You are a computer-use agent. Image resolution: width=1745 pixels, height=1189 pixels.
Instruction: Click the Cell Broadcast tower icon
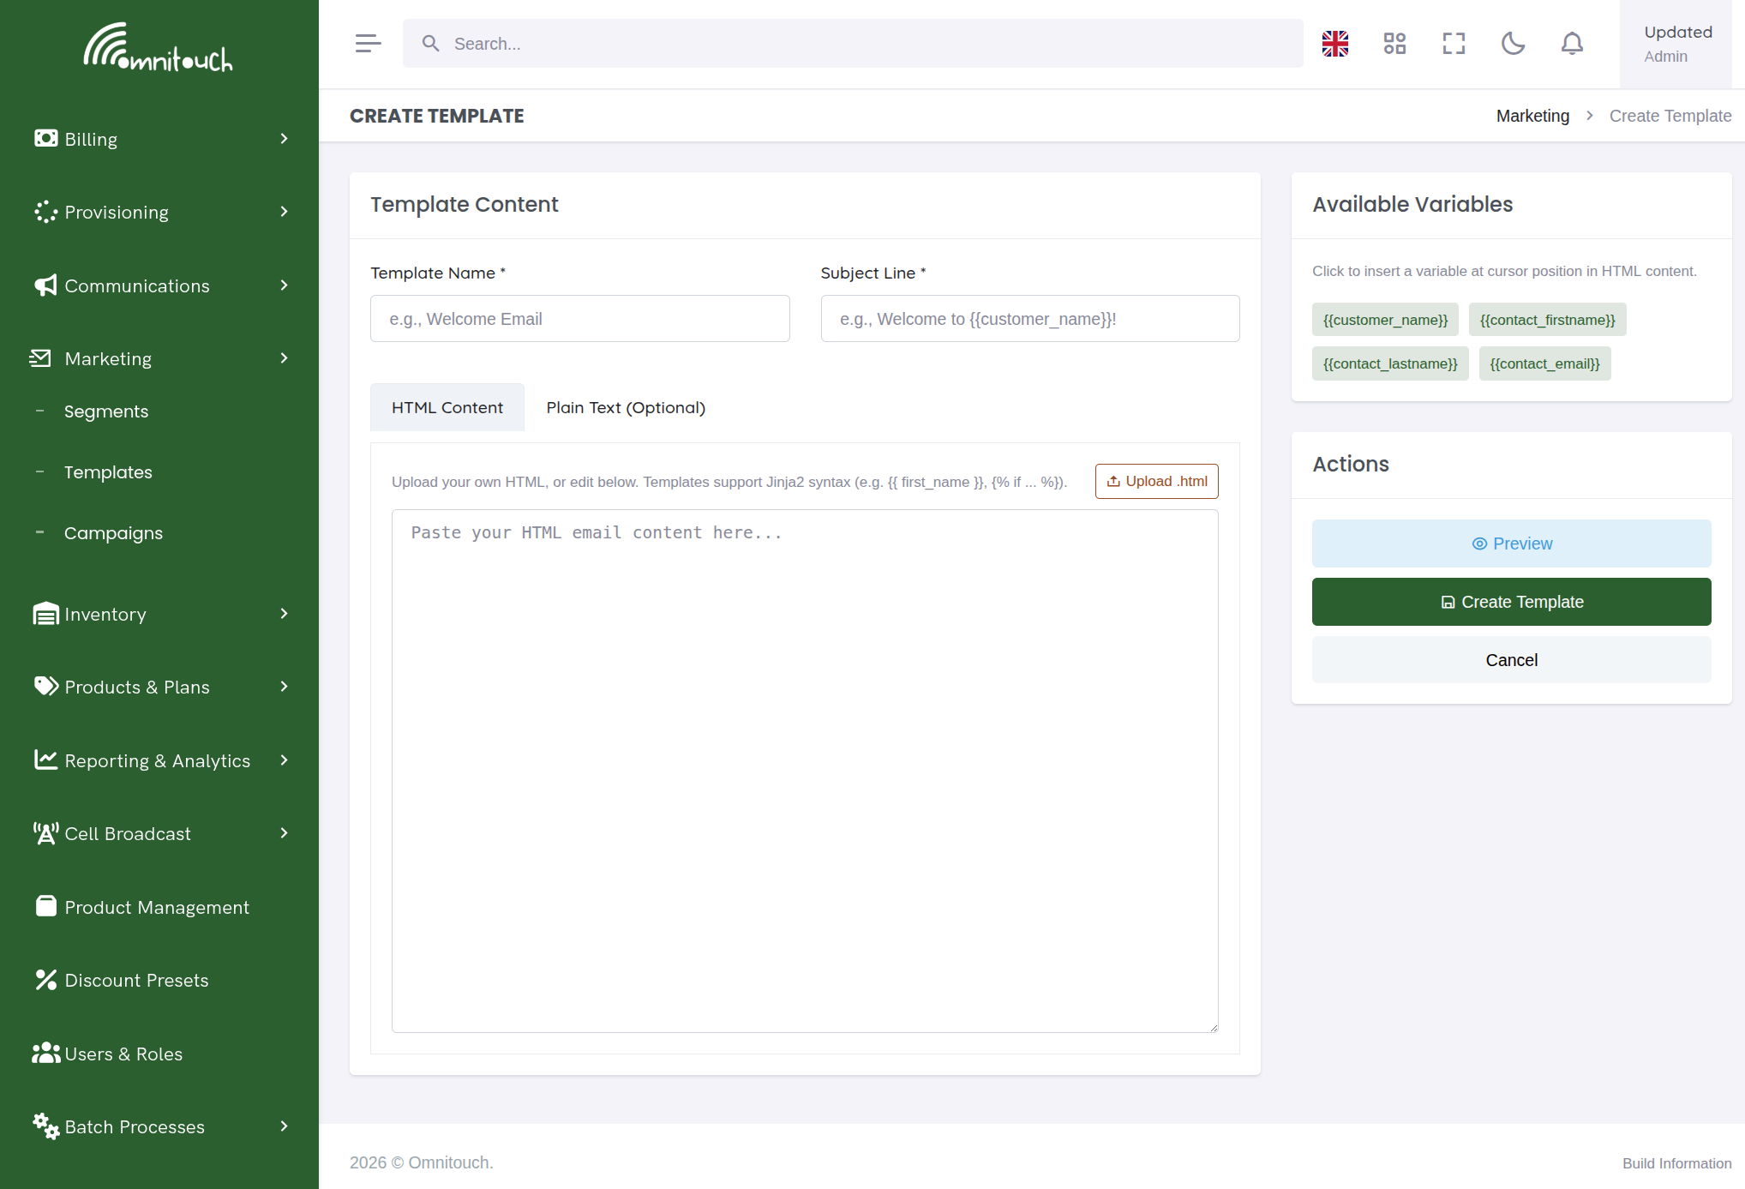click(45, 833)
